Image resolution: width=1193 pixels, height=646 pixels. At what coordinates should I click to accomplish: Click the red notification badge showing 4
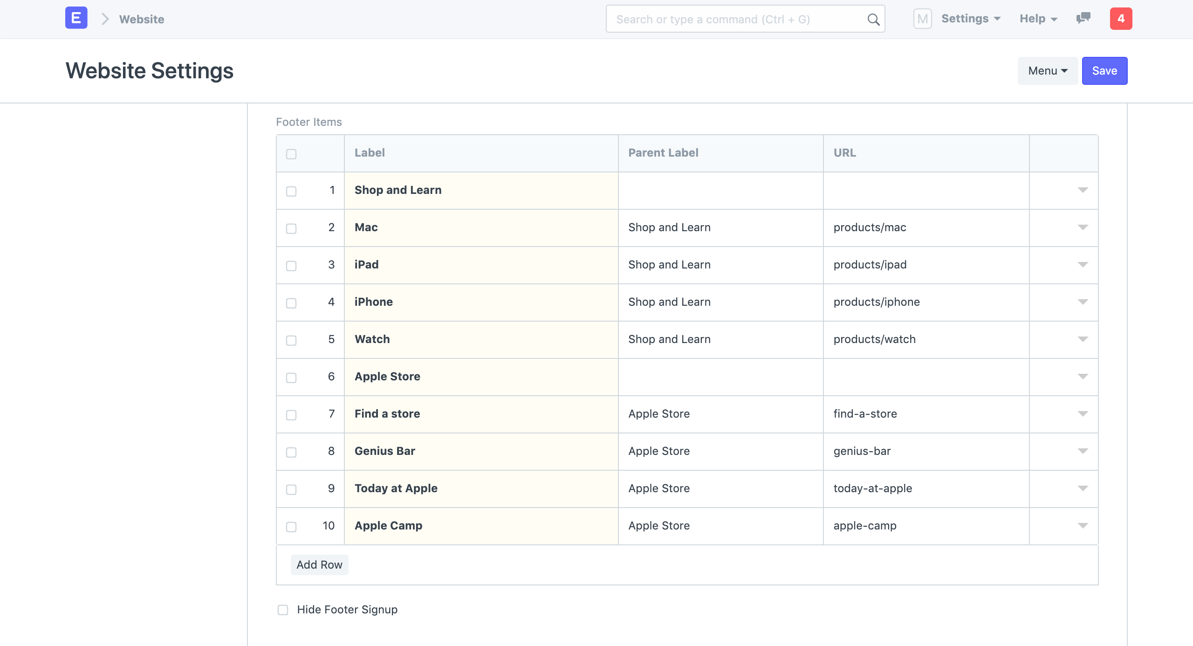1121,19
